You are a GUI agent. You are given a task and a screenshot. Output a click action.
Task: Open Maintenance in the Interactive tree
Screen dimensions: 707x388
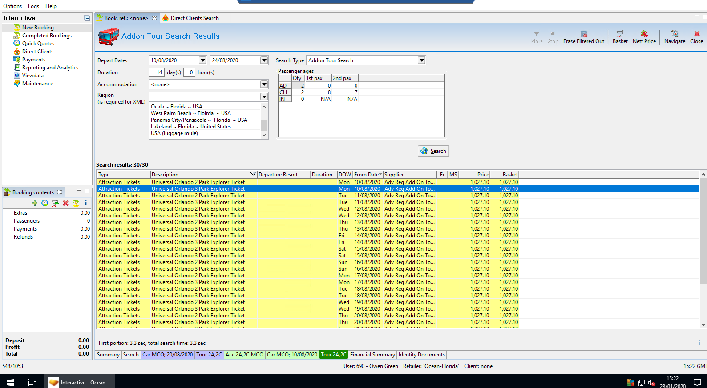pos(37,84)
